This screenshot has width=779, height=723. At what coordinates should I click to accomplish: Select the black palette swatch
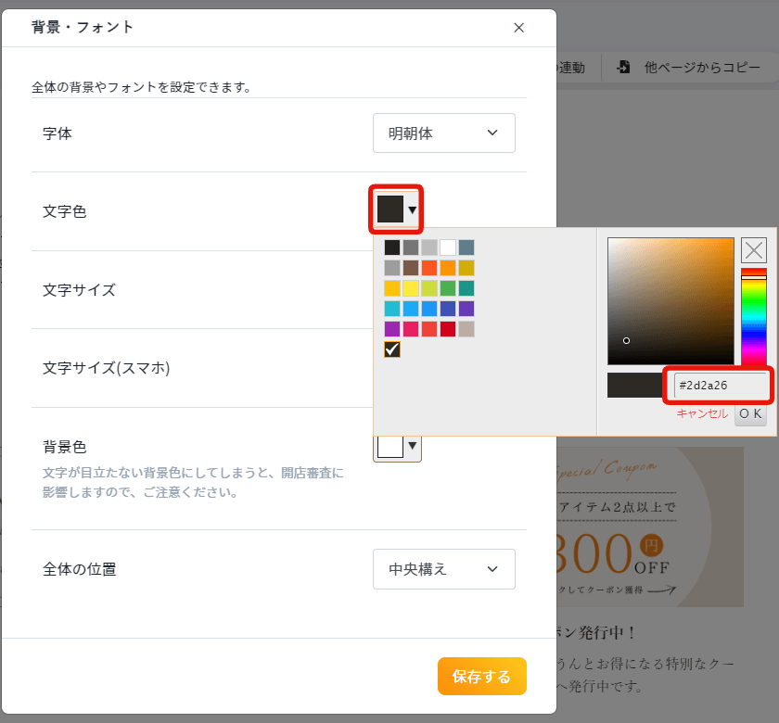click(392, 247)
